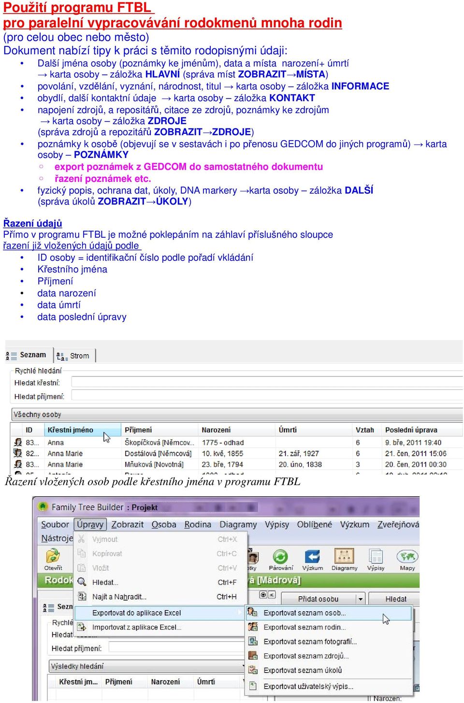The height and width of the screenshot is (703, 464).
Task: Open the Nástroje menu
Action: 57,538
